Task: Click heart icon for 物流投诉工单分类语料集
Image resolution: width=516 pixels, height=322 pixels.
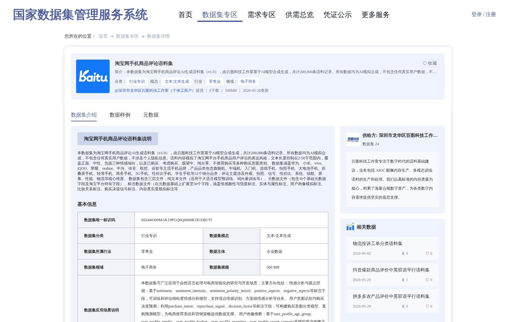Action: click(x=427, y=253)
